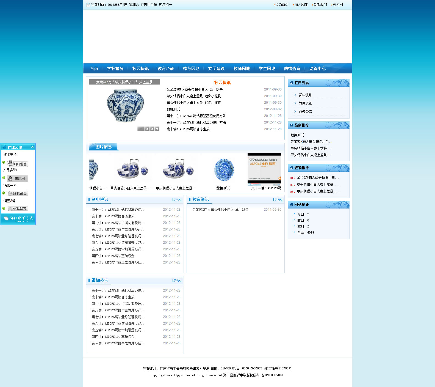Click 给我留言 button under 销售2号
The width and height of the screenshot is (435, 387).
click(x=18, y=209)
